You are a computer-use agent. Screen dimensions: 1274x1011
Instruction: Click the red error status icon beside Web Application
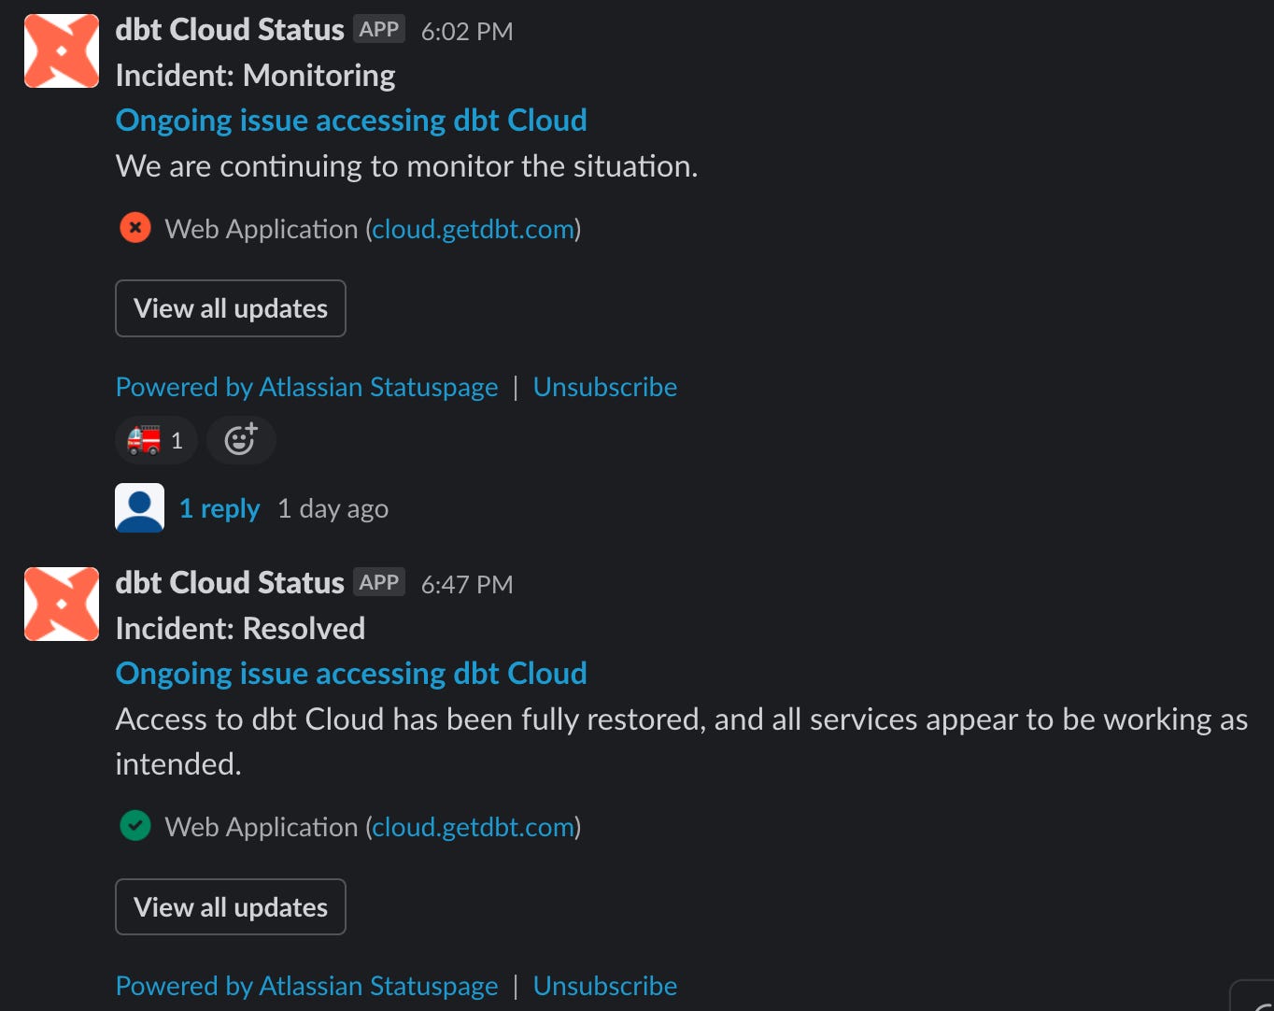(134, 227)
